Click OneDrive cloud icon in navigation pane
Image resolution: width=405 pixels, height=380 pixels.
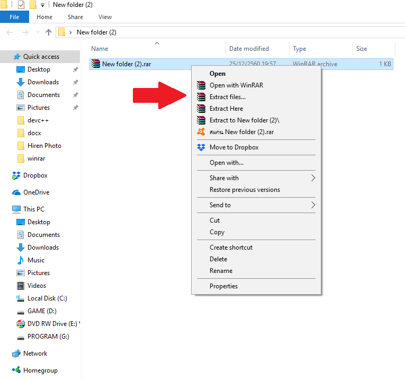click(16, 192)
